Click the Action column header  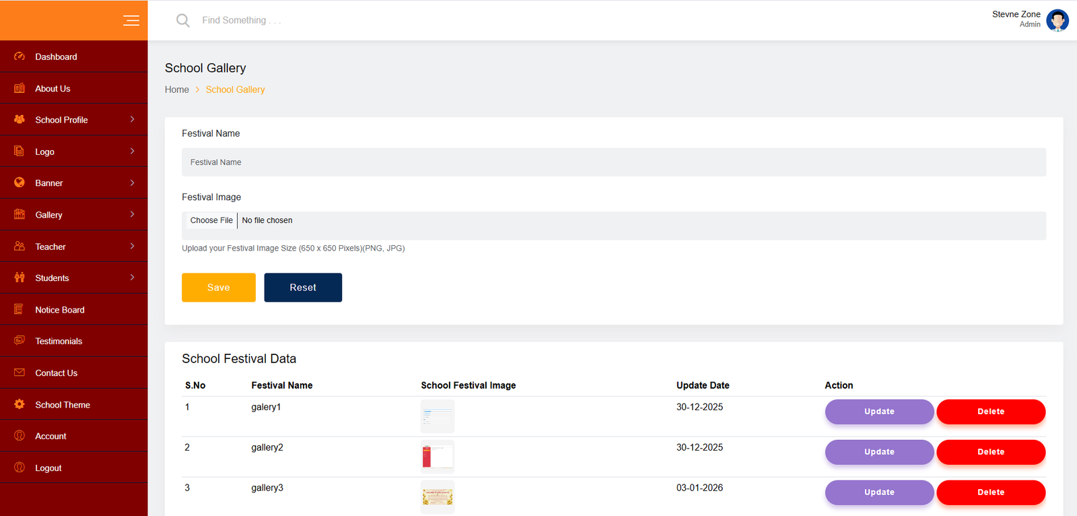pos(839,385)
